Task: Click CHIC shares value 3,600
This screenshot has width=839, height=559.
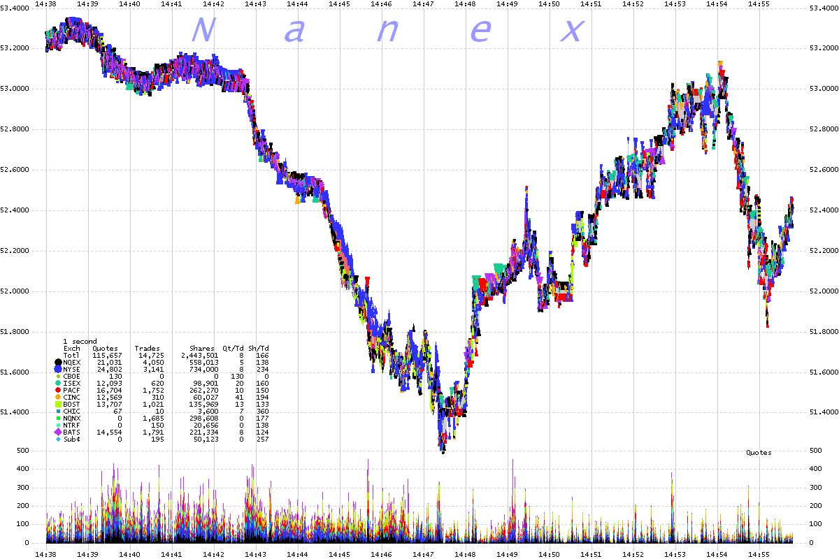Action: point(208,411)
